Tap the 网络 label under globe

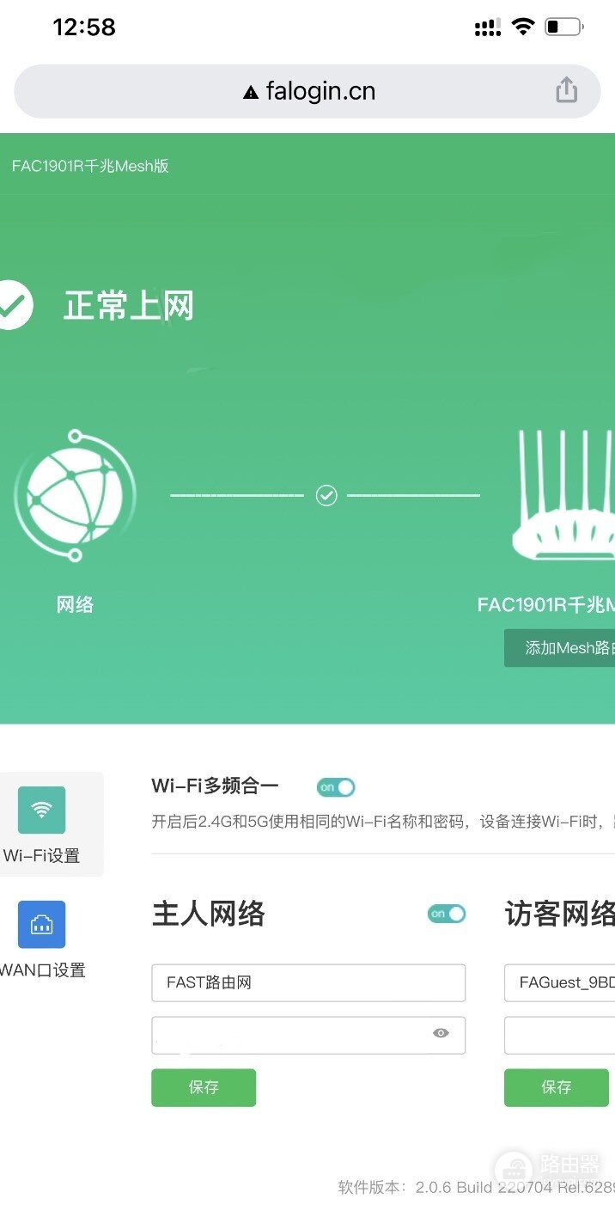click(x=75, y=604)
